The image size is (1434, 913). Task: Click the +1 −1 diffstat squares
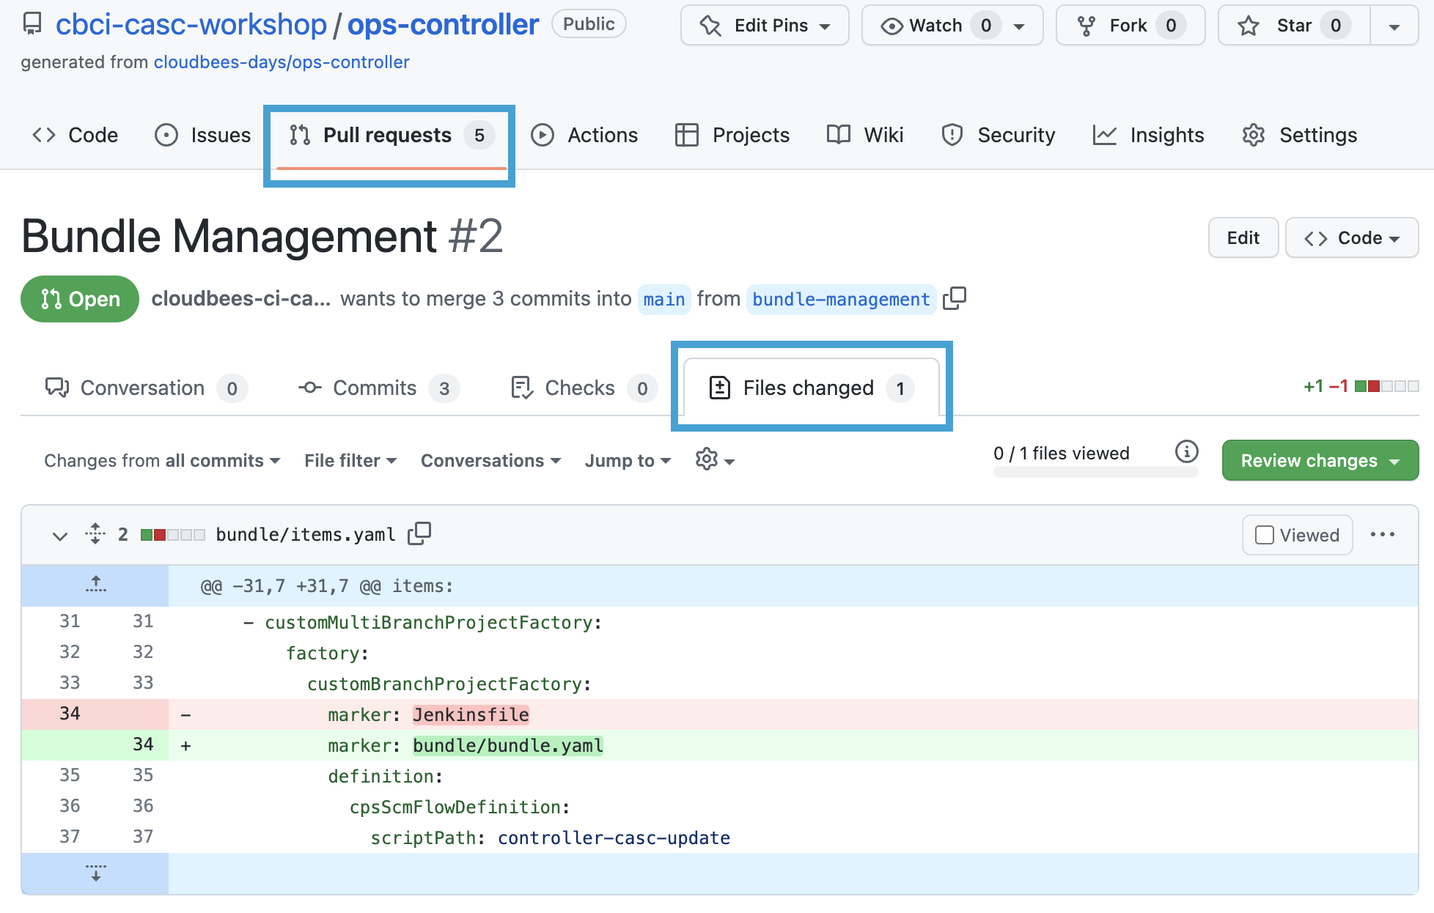[x=1387, y=386]
